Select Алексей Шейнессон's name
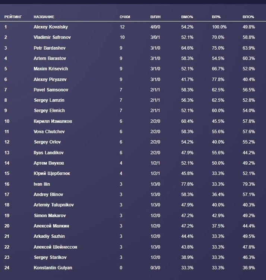Viewport: 266px width, 280px height. click(x=55, y=247)
